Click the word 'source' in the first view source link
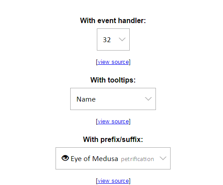Image resolution: width=223 pixels, height=185 pixels. coord(120,62)
